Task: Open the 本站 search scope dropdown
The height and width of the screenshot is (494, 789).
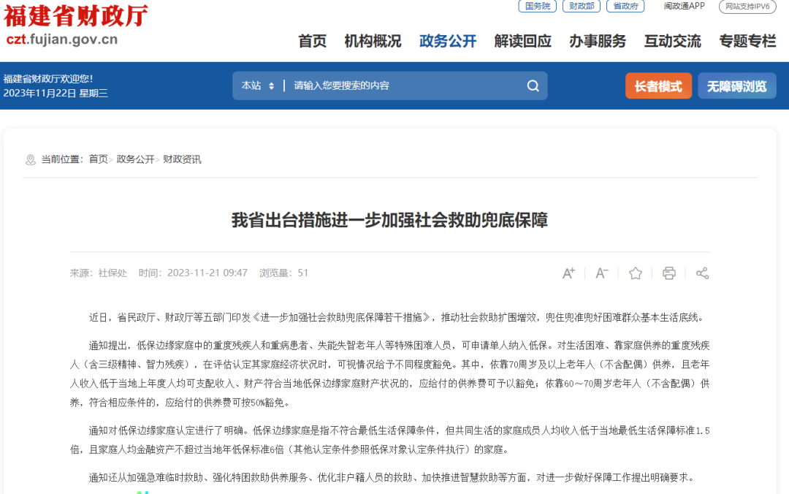Action: pyautogui.click(x=256, y=85)
